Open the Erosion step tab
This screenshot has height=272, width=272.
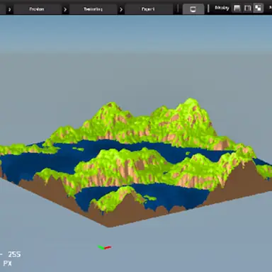click(37, 9)
